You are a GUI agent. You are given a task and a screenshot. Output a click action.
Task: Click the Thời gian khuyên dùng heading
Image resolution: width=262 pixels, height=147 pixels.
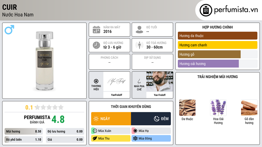point(131,107)
